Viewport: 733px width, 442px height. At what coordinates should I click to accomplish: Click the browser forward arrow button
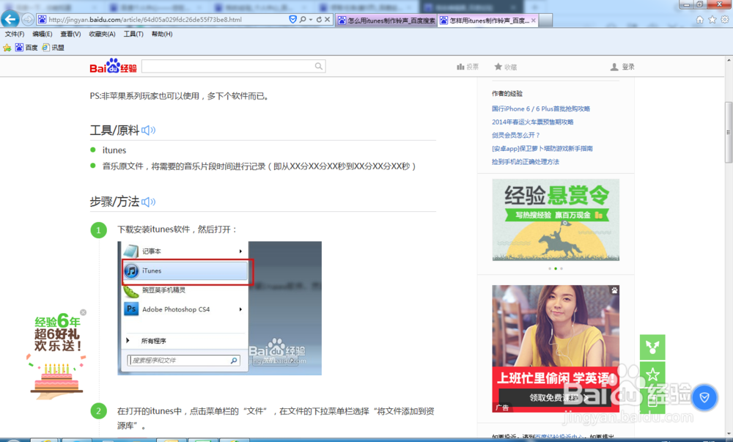[x=28, y=20]
